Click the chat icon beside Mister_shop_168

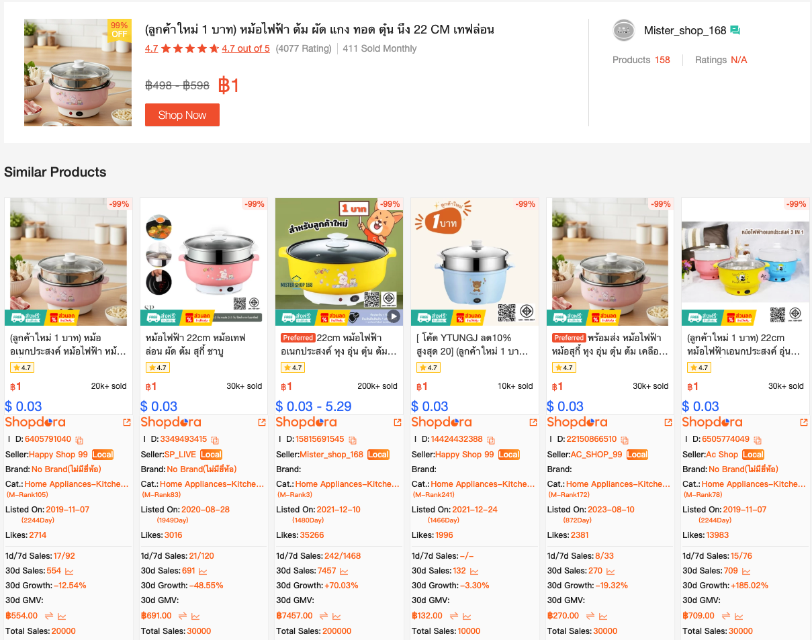(735, 30)
